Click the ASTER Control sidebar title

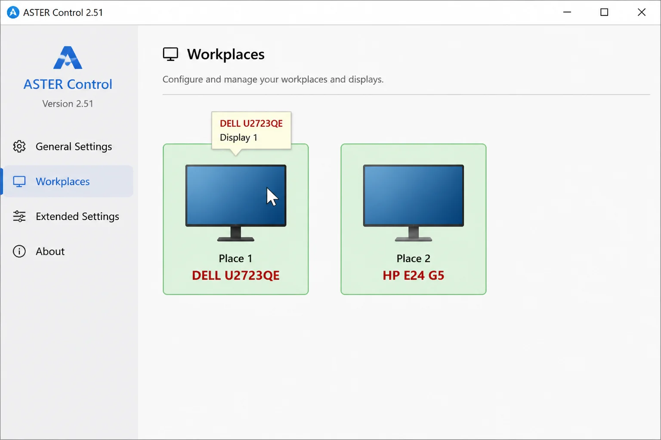[x=68, y=84]
